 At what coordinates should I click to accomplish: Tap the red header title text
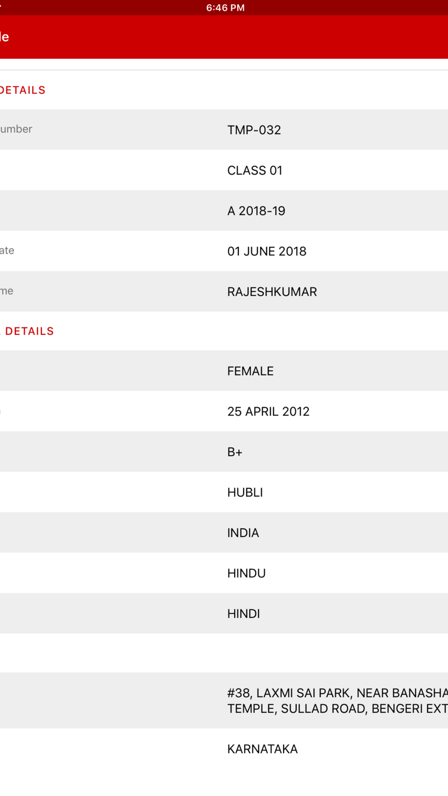coord(4,37)
